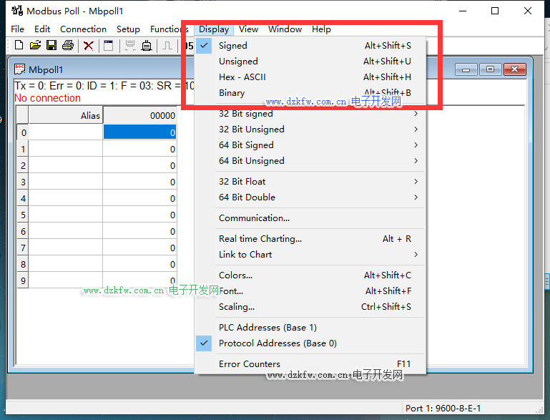
Task: Open the Communication traffic window
Action: [254, 218]
